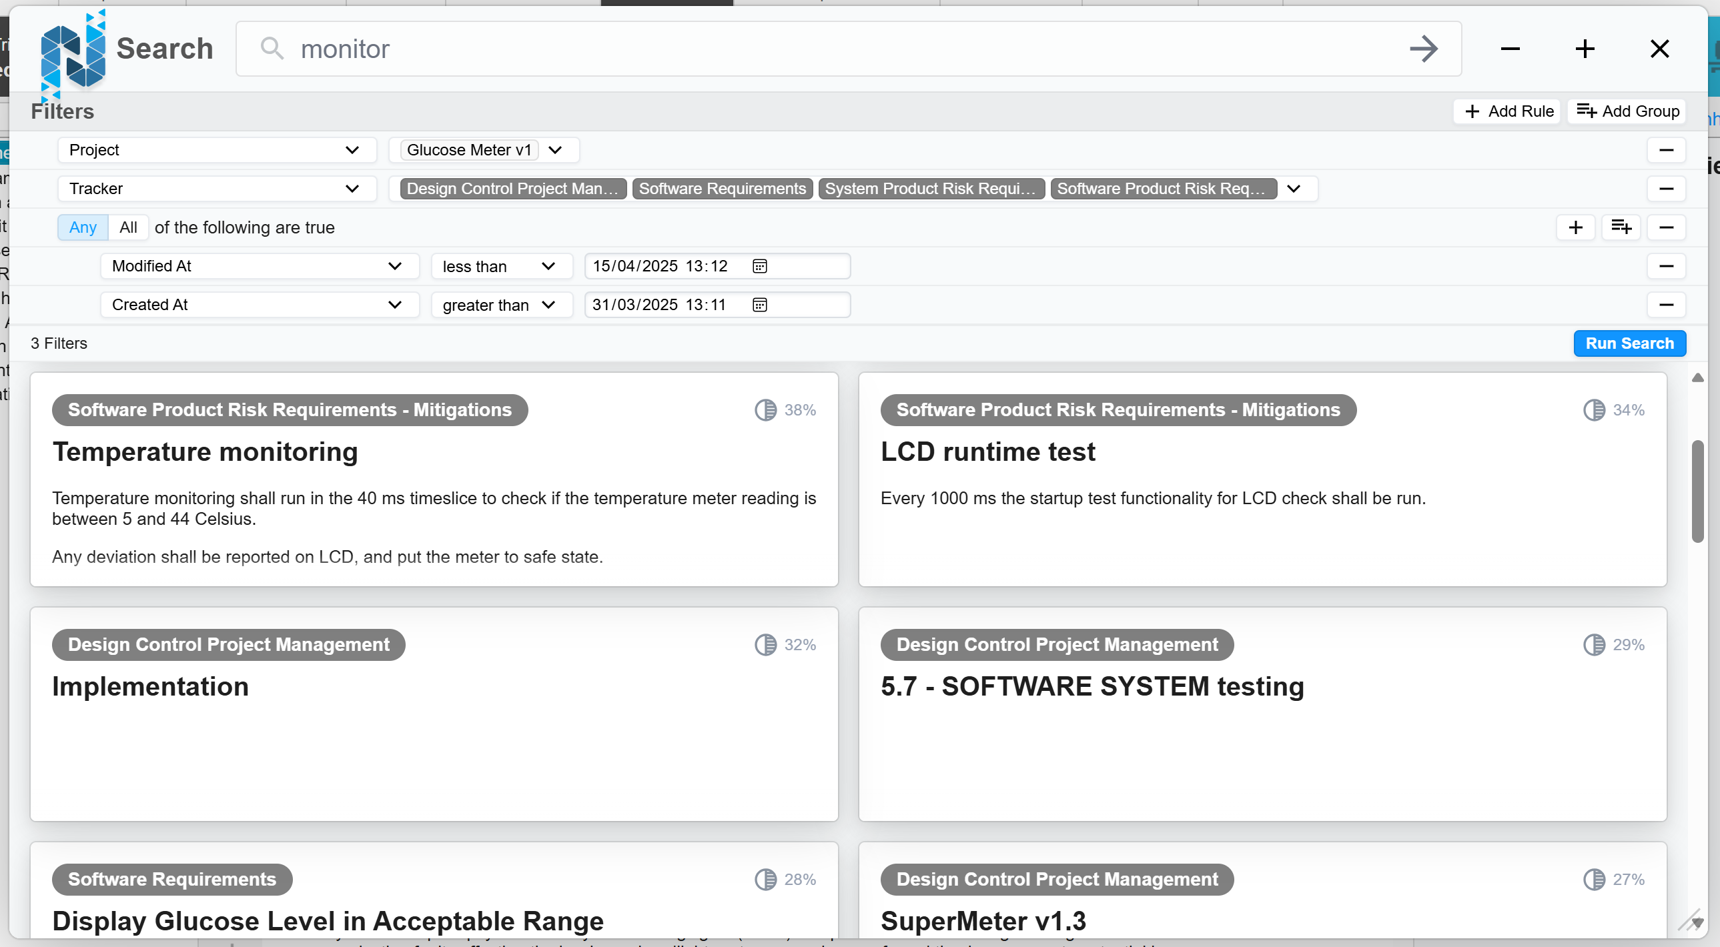Open calendar picker for Created At date
Image resolution: width=1720 pixels, height=947 pixels.
coord(759,305)
